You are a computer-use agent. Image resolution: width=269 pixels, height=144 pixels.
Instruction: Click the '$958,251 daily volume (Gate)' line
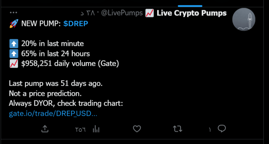pyautogui.click(x=70, y=64)
